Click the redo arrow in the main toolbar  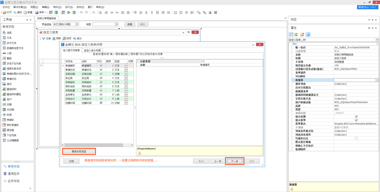click(87, 12)
